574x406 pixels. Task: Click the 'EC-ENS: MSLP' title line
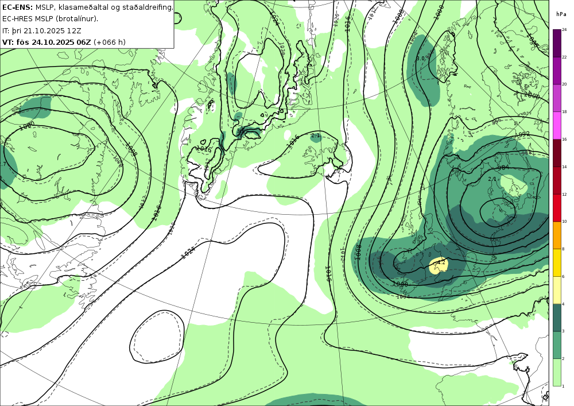point(87,7)
